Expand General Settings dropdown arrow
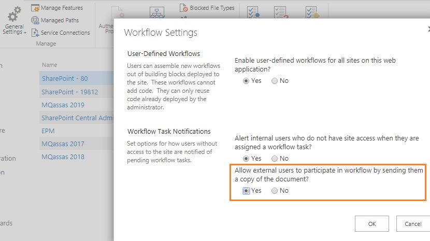The height and width of the screenshot is (241, 430). coord(25,33)
